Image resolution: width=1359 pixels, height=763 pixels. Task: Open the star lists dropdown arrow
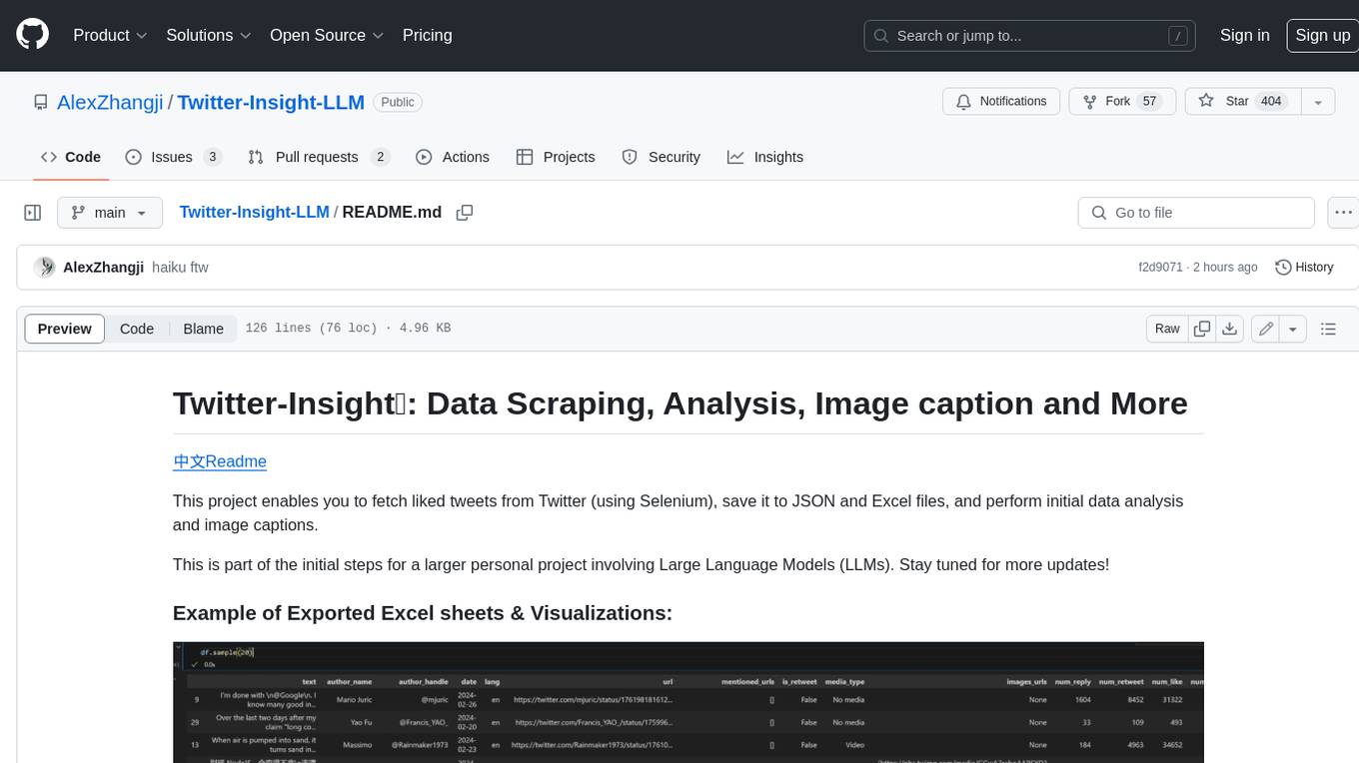point(1317,101)
